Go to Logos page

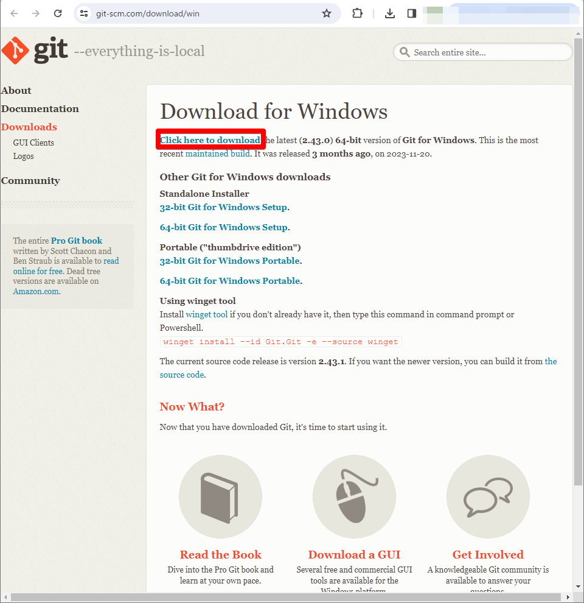click(24, 156)
